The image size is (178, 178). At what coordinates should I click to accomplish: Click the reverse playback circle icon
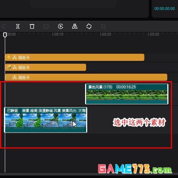click(61, 26)
